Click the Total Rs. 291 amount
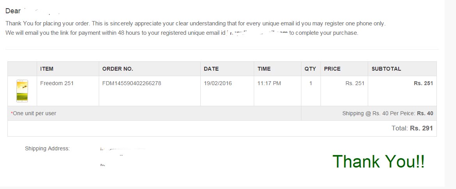The width and height of the screenshot is (456, 189). click(x=421, y=128)
